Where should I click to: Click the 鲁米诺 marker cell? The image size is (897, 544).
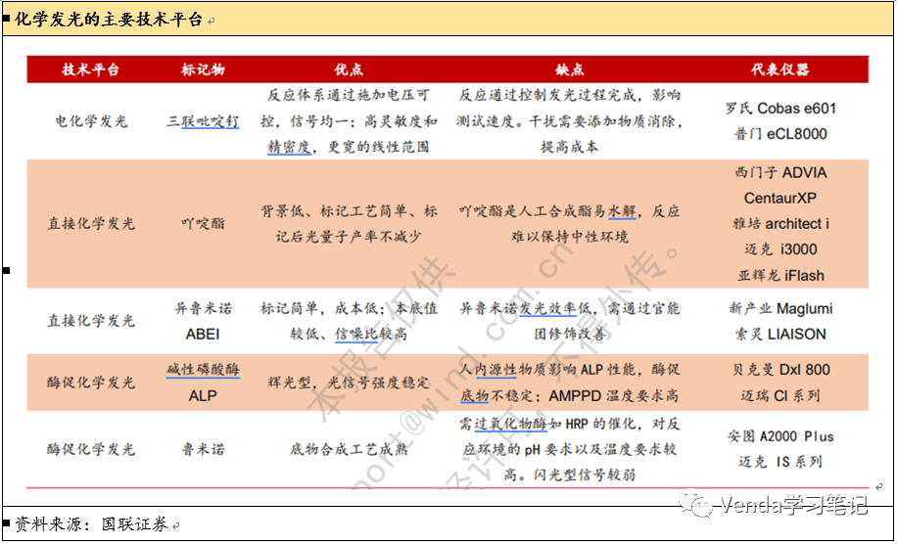coord(203,449)
